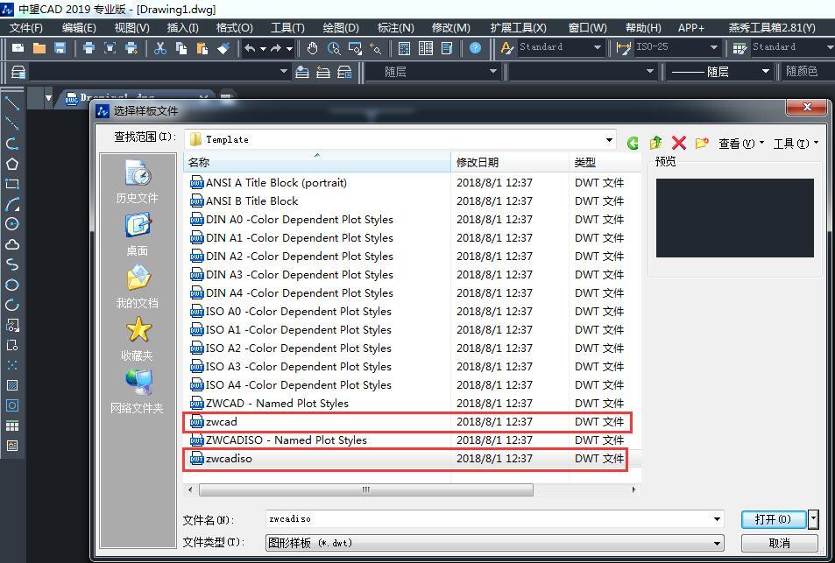Open the 查看(V) view dropdown
The image size is (835, 563).
(x=741, y=144)
